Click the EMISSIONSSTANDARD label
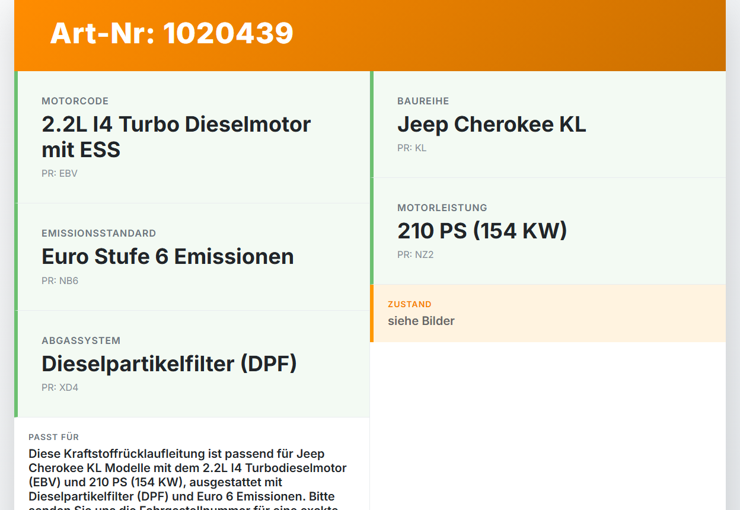The image size is (740, 510). click(99, 234)
